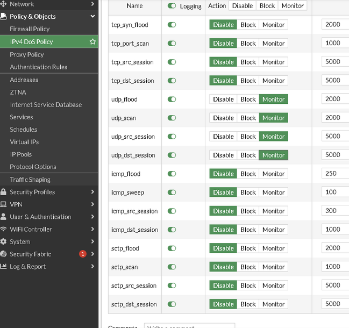Image resolution: width=349 pixels, height=328 pixels.
Task: Click the favorite star on IPv4 DoS Policy
Action: click(x=92, y=41)
